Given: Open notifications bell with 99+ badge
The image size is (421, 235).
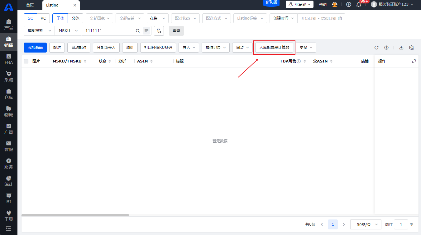Looking at the screenshot, I should [359, 4].
